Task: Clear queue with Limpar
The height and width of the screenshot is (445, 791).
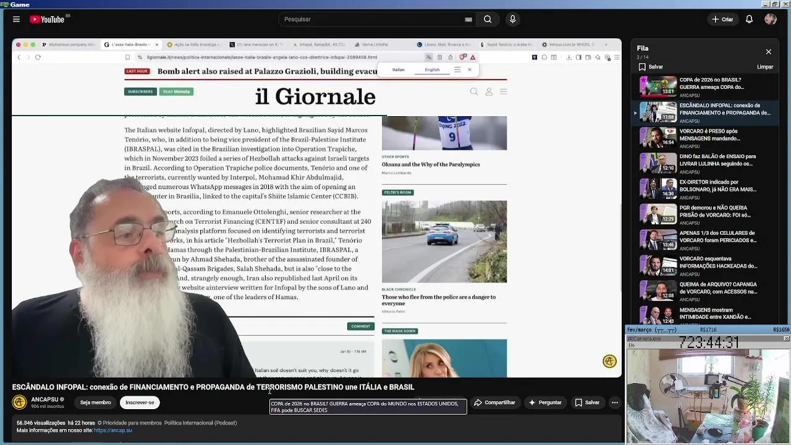Action: tap(765, 67)
